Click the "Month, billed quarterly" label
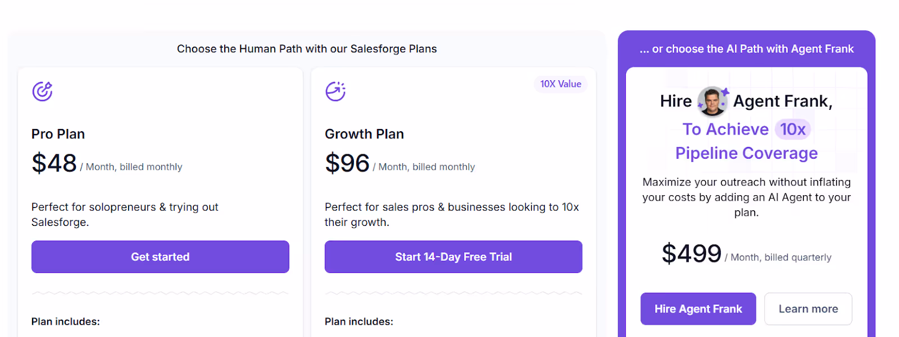Screen dimensions: 899x337 pyautogui.click(x=780, y=257)
